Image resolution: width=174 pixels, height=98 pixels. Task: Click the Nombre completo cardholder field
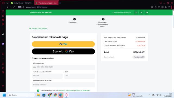pyautogui.click(x=63, y=85)
